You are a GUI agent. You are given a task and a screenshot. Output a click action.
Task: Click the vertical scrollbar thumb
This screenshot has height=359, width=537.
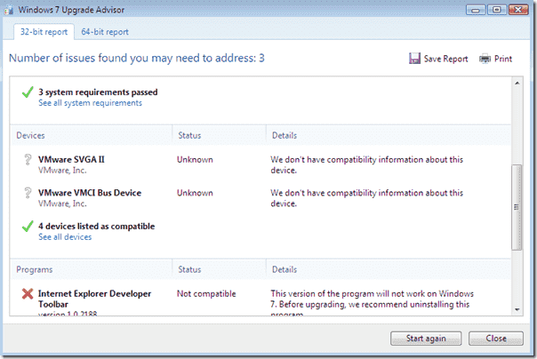point(517,207)
